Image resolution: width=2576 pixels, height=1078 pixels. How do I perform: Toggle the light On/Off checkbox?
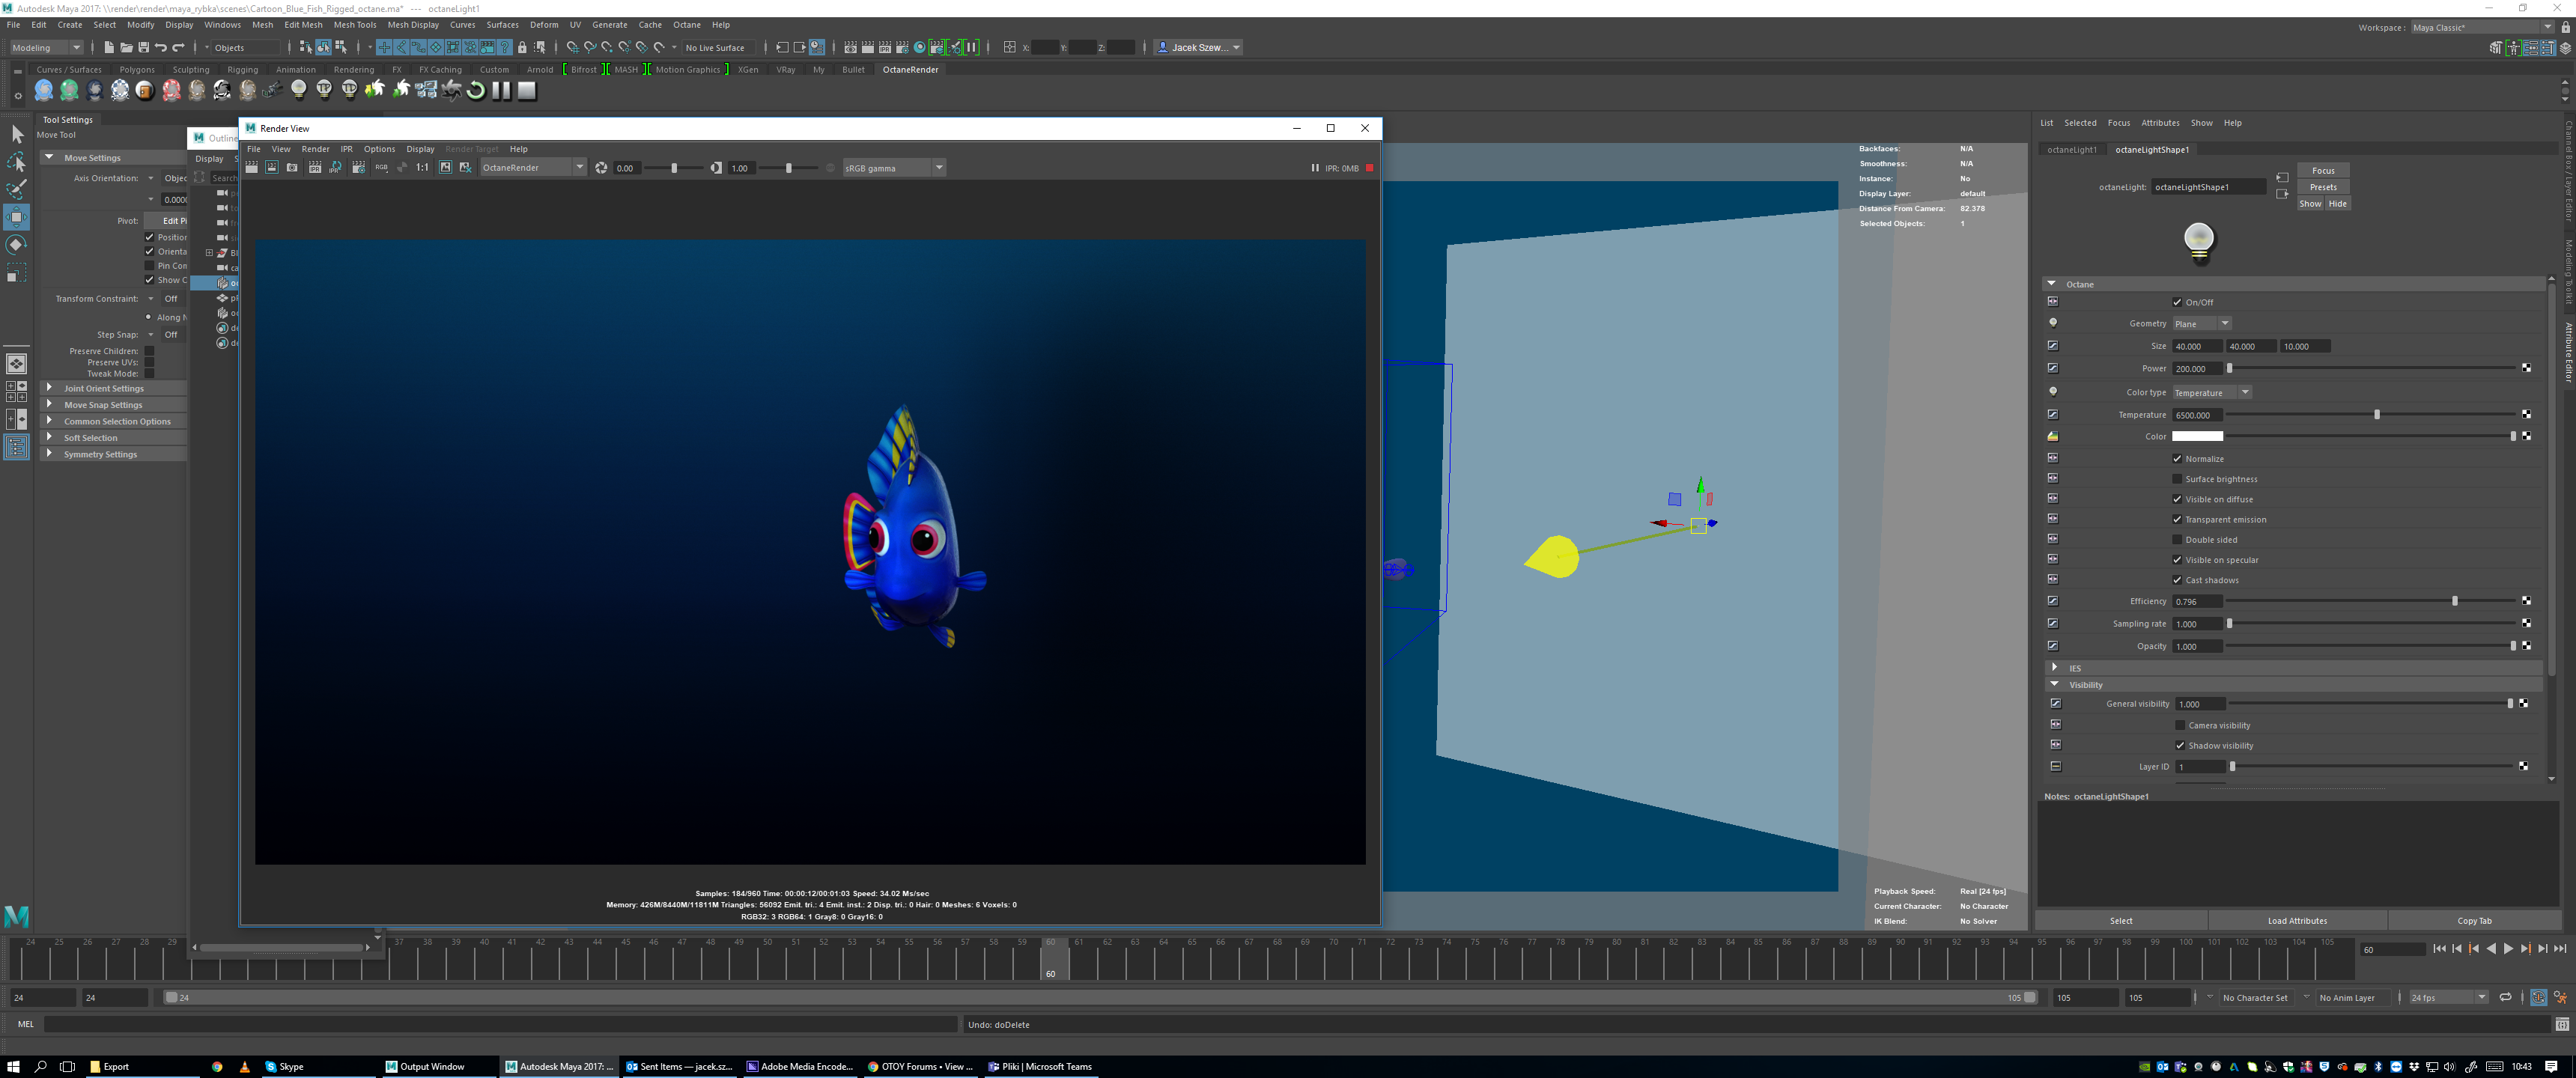2177,302
